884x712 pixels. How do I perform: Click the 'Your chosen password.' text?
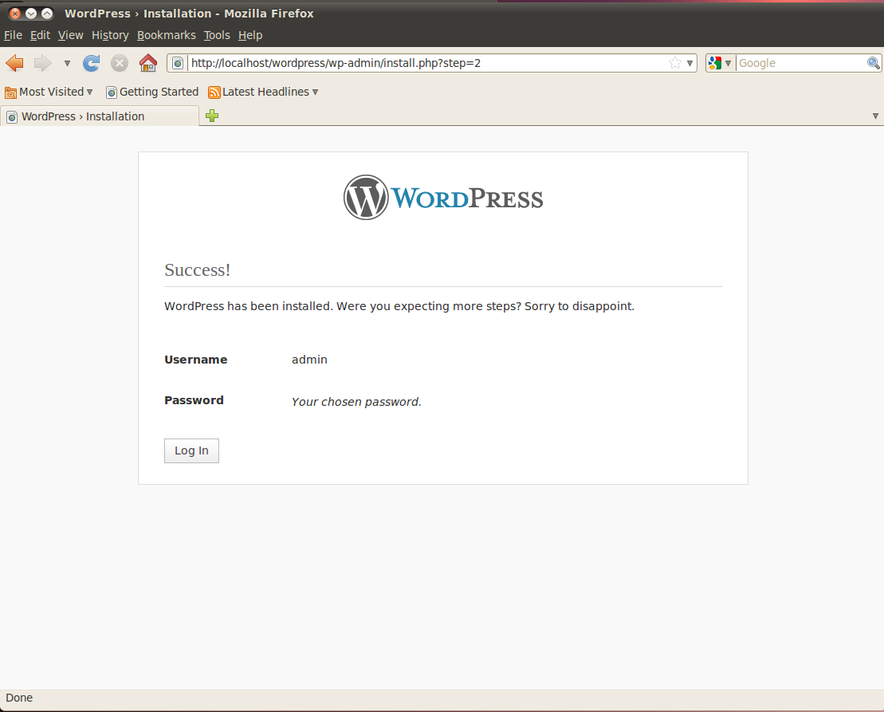point(356,401)
